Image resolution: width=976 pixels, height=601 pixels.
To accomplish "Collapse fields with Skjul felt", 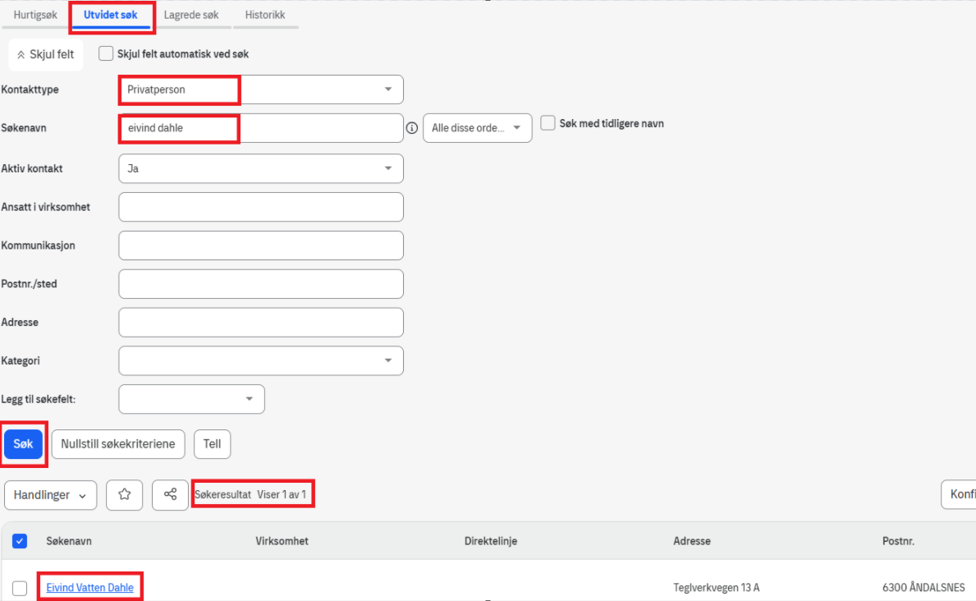I will (46, 54).
